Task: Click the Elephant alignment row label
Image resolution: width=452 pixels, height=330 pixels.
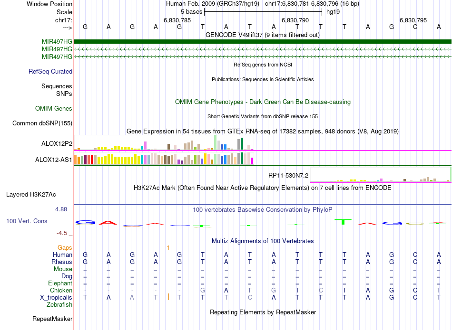Action: (x=60, y=283)
